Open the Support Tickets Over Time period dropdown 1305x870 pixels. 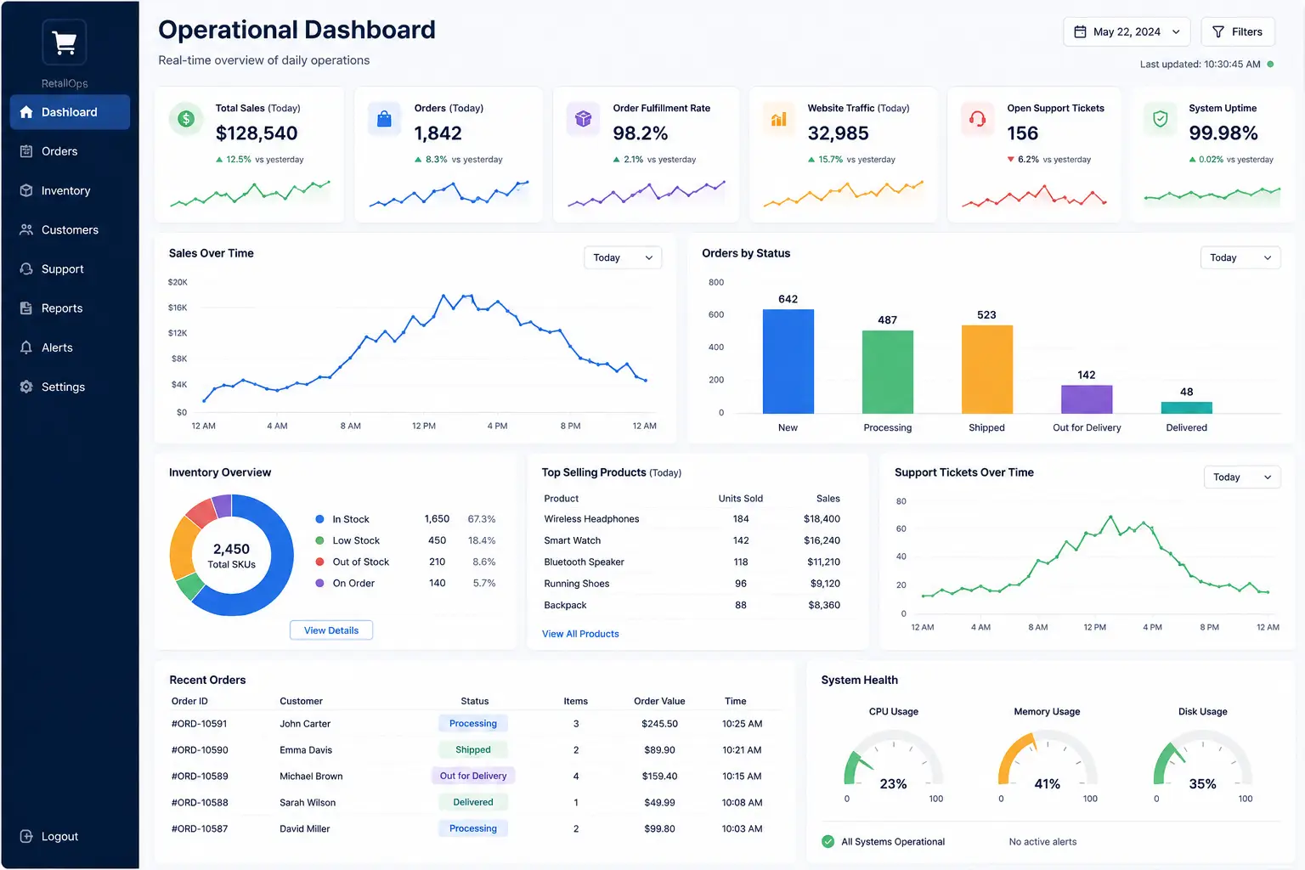[x=1242, y=477]
